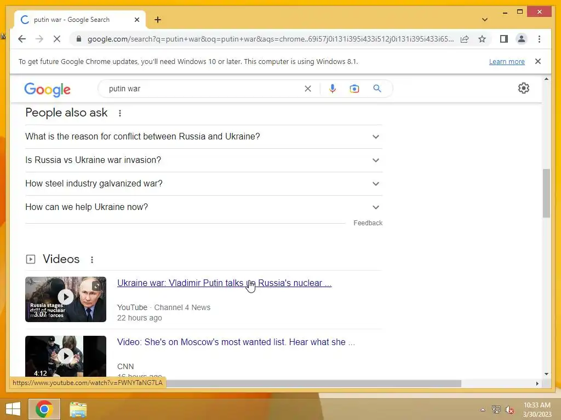Share this page using the share icon
Image resolution: width=561 pixels, height=420 pixels.
coord(465,39)
